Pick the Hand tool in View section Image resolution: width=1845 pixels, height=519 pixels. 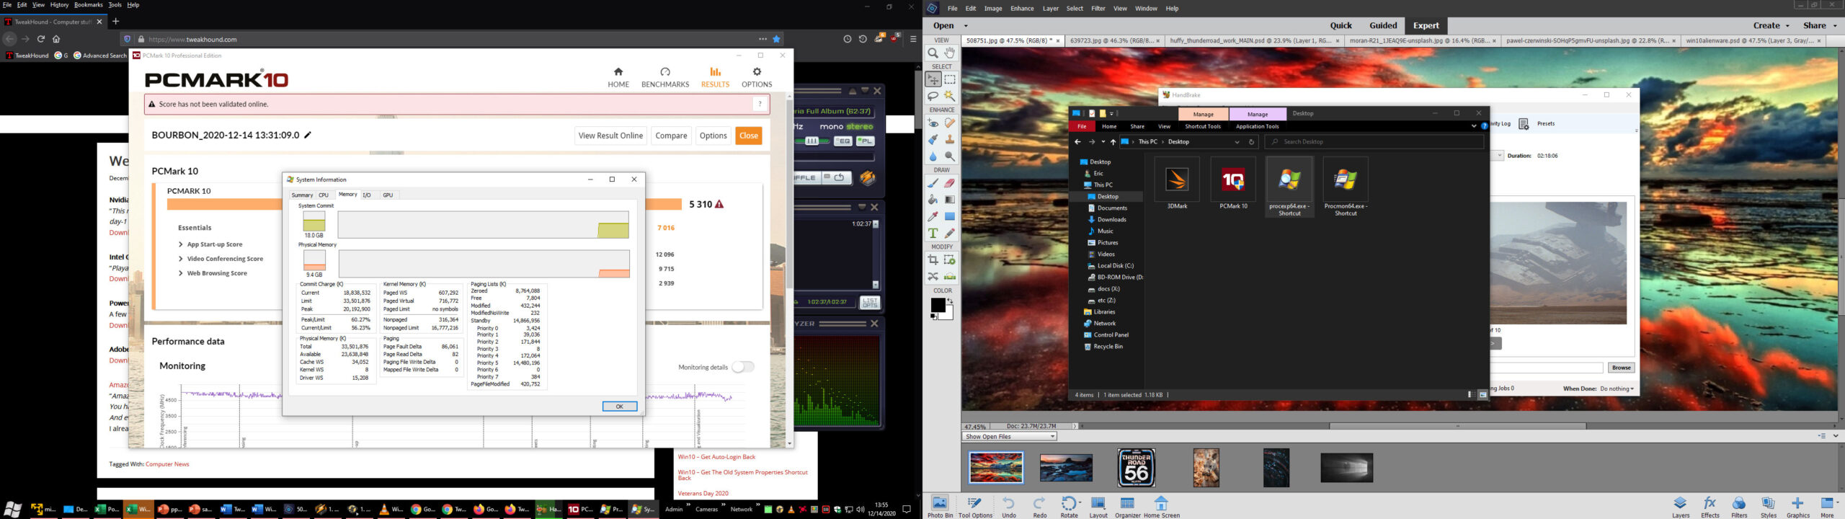click(x=950, y=53)
